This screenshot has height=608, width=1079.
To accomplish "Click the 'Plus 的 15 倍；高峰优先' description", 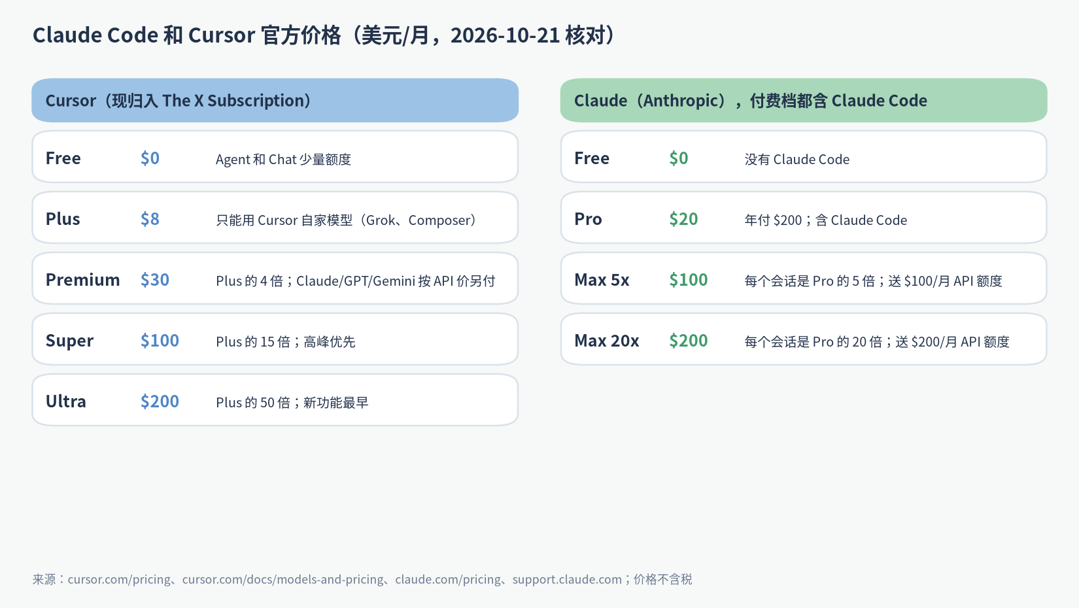I will [x=286, y=342].
